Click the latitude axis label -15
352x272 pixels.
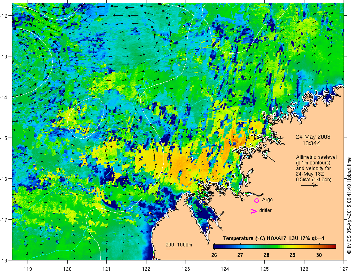4,138
